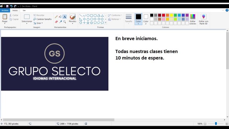Click the Undo arrow
The width and height of the screenshot is (229, 129).
coord(11,6)
